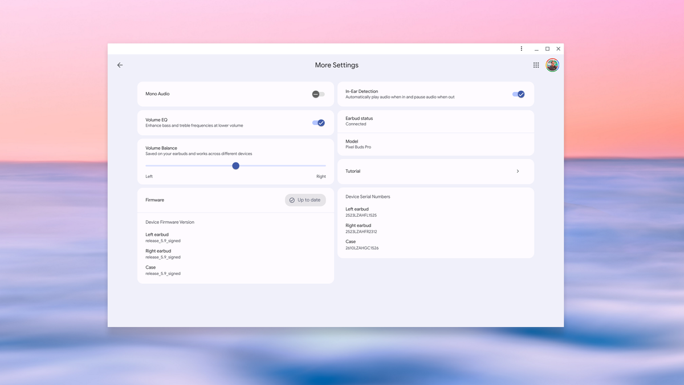Click serial number 2610LZAHGC1526
Screen dimensions: 684x385
[362, 248]
